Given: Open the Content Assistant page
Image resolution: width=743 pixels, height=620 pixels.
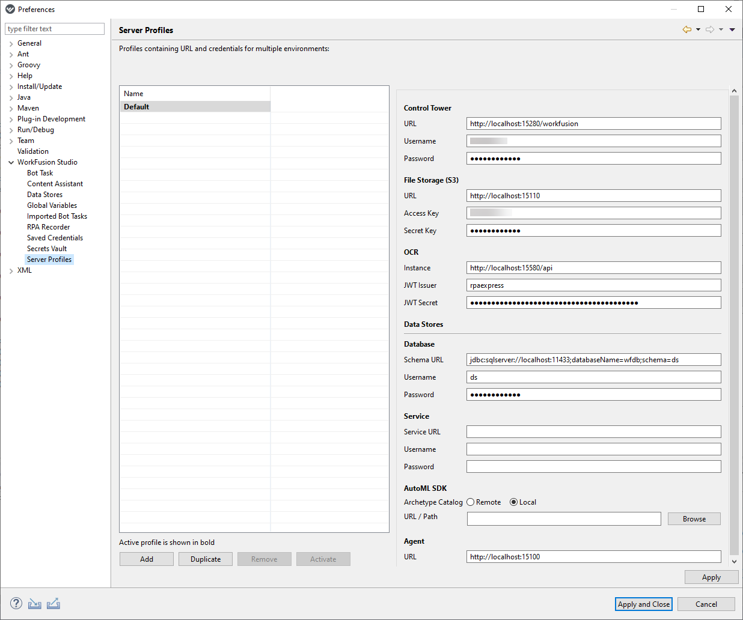Looking at the screenshot, I should click(x=55, y=184).
